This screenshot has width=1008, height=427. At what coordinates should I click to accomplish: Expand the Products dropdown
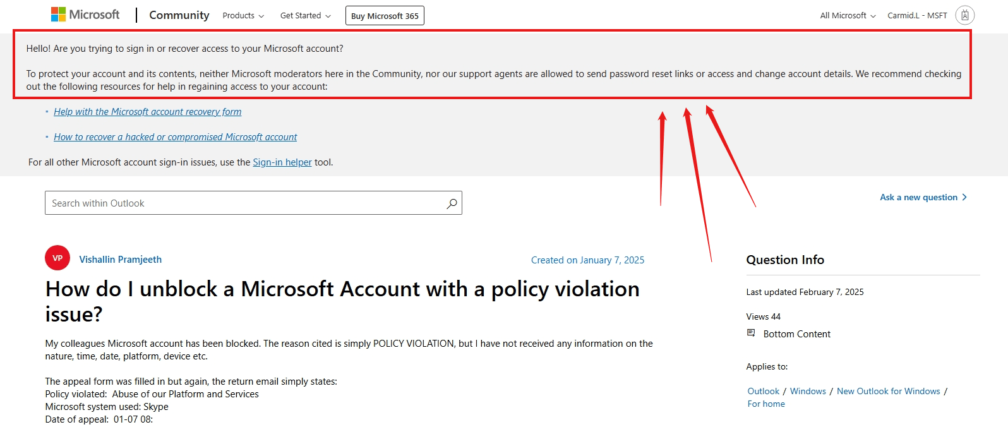click(x=243, y=16)
